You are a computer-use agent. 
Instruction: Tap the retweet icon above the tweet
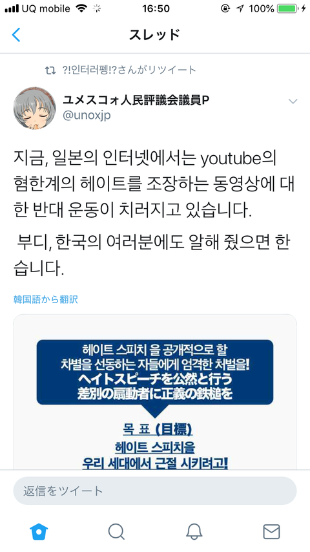click(50, 70)
